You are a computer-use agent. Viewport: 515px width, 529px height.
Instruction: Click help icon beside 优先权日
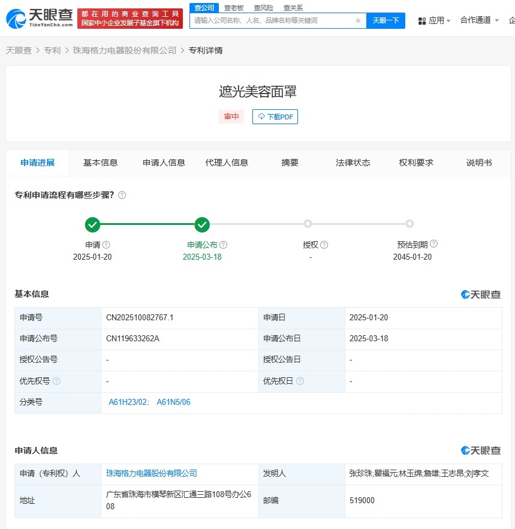(300, 381)
